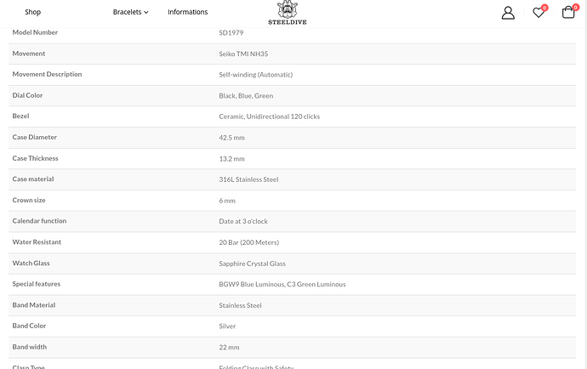Click the SD1979 model number value

231,32
